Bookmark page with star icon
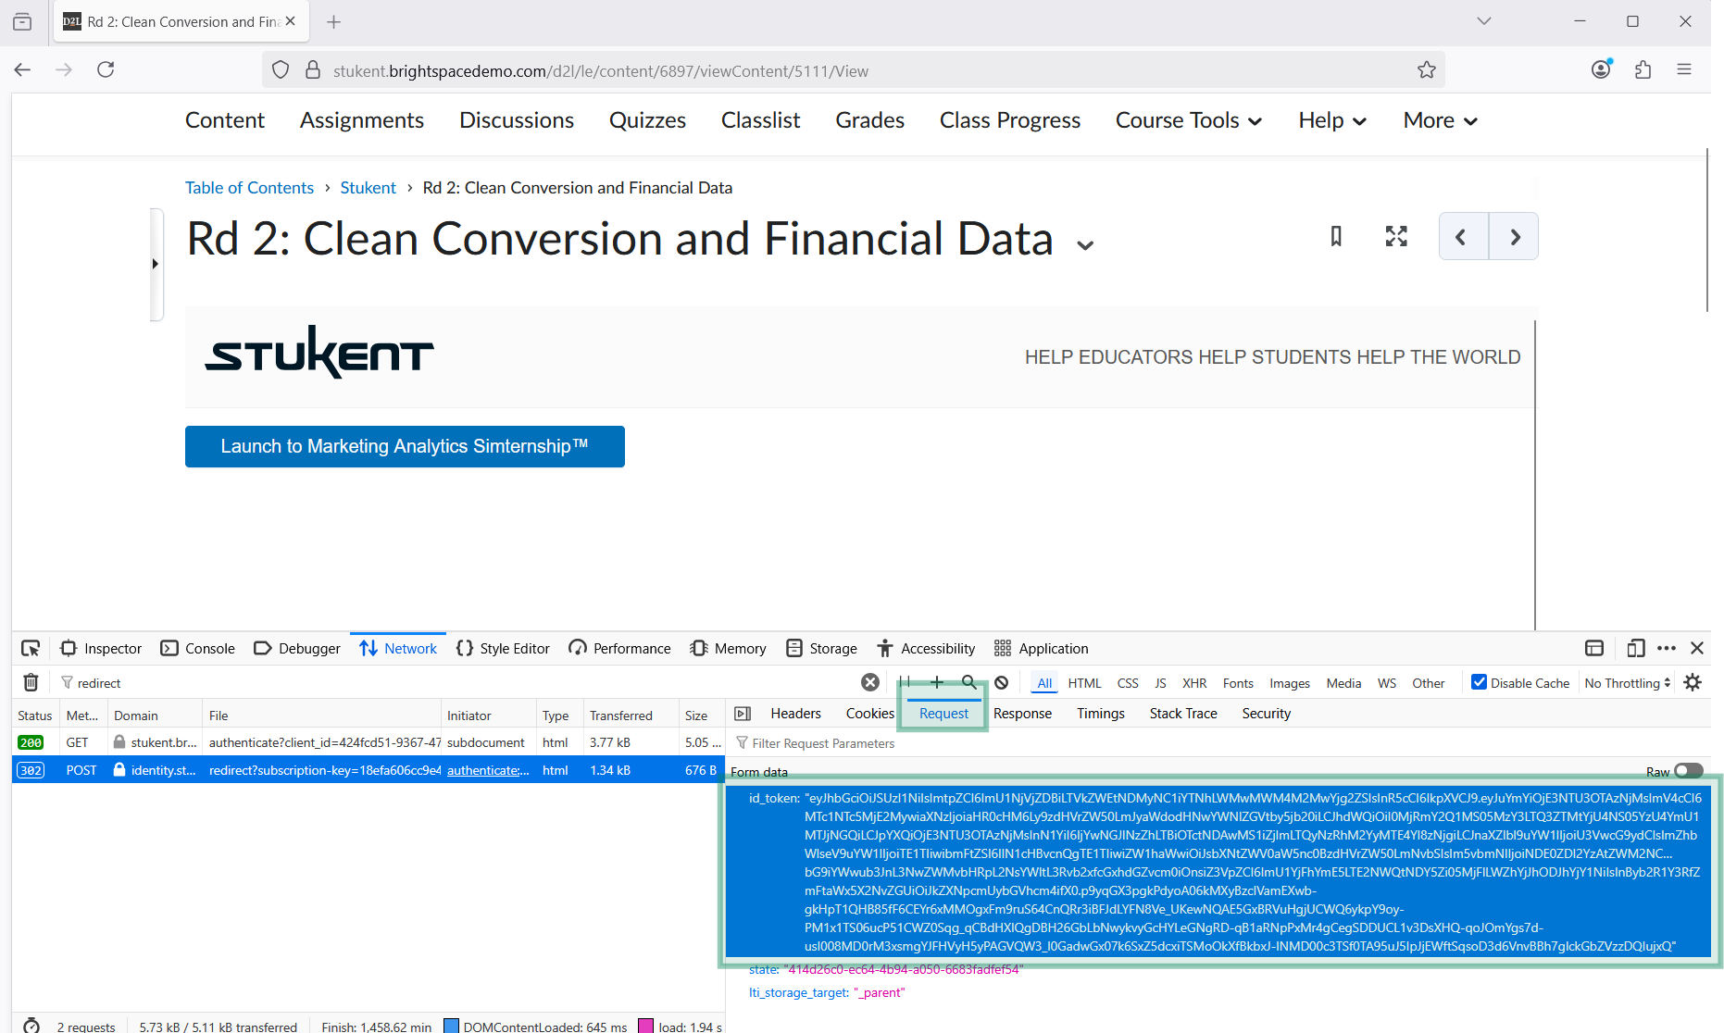 [1427, 70]
